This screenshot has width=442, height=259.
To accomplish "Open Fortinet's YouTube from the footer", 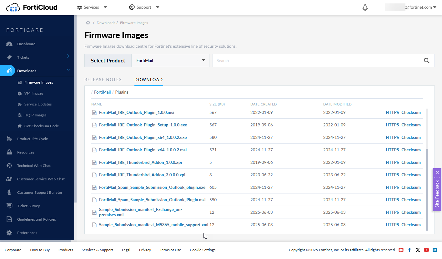I will tap(426, 250).
